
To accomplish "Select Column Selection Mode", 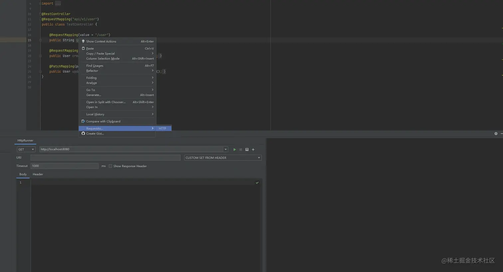I will coord(117,59).
